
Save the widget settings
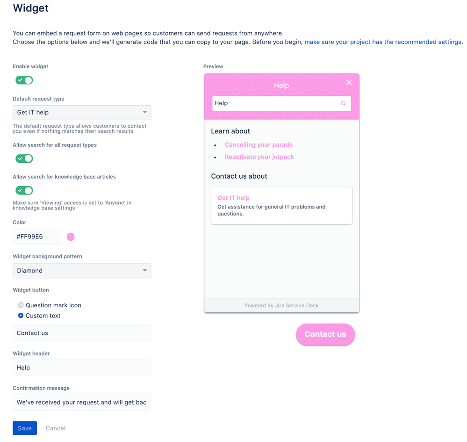(x=24, y=428)
